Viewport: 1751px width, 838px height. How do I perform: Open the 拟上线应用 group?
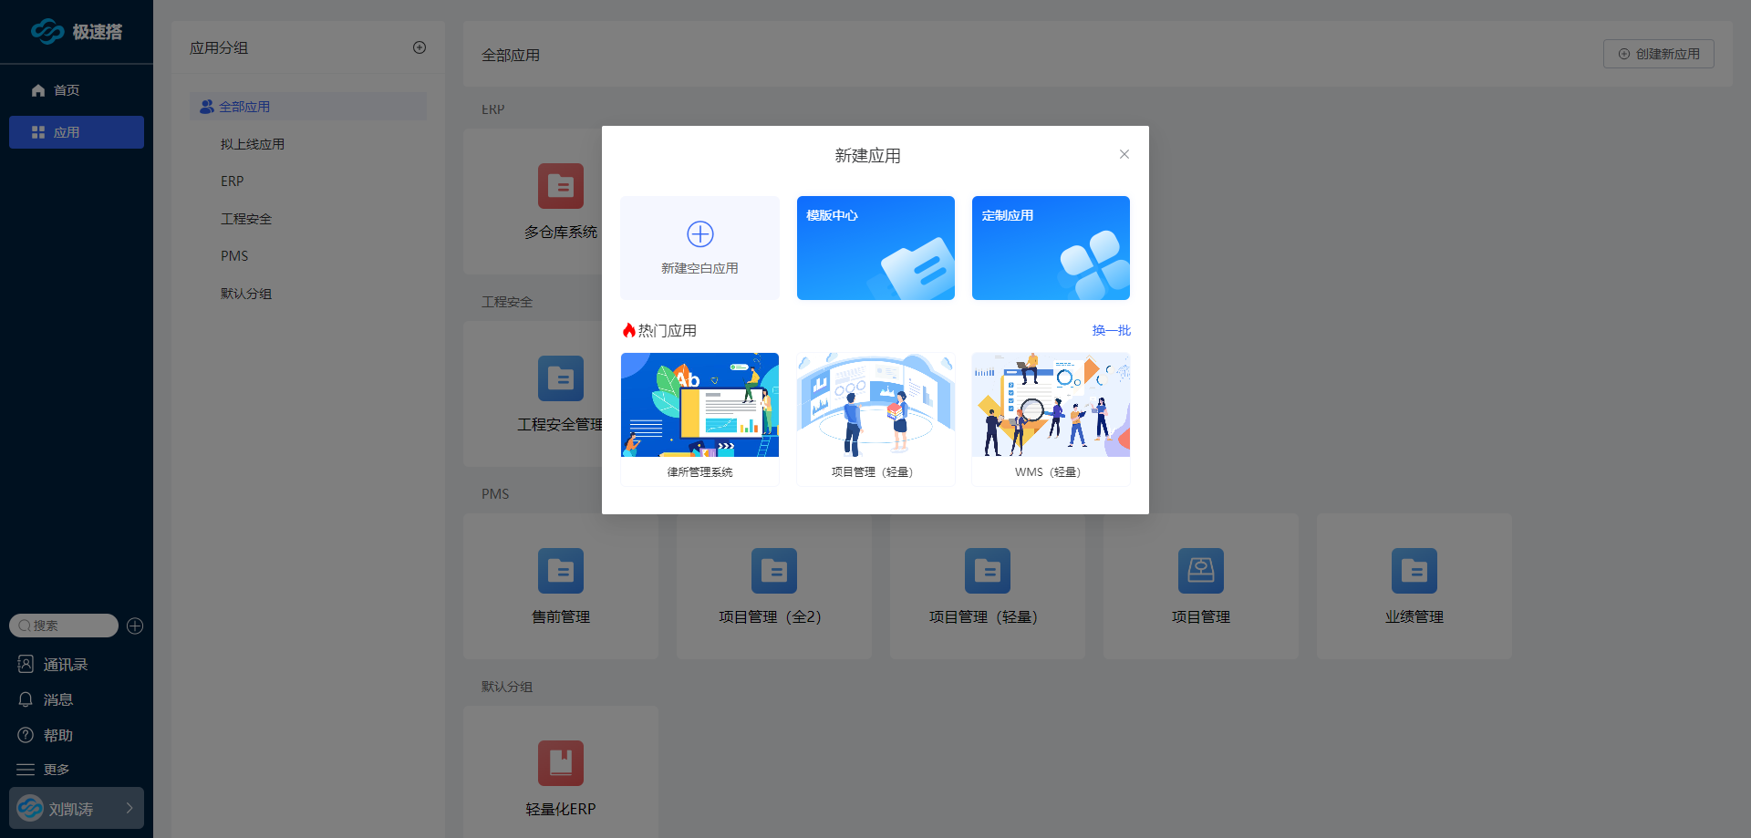(253, 144)
